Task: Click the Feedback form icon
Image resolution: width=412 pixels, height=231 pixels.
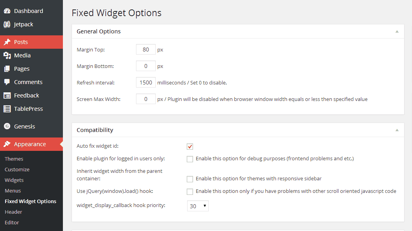Action: 7,95
